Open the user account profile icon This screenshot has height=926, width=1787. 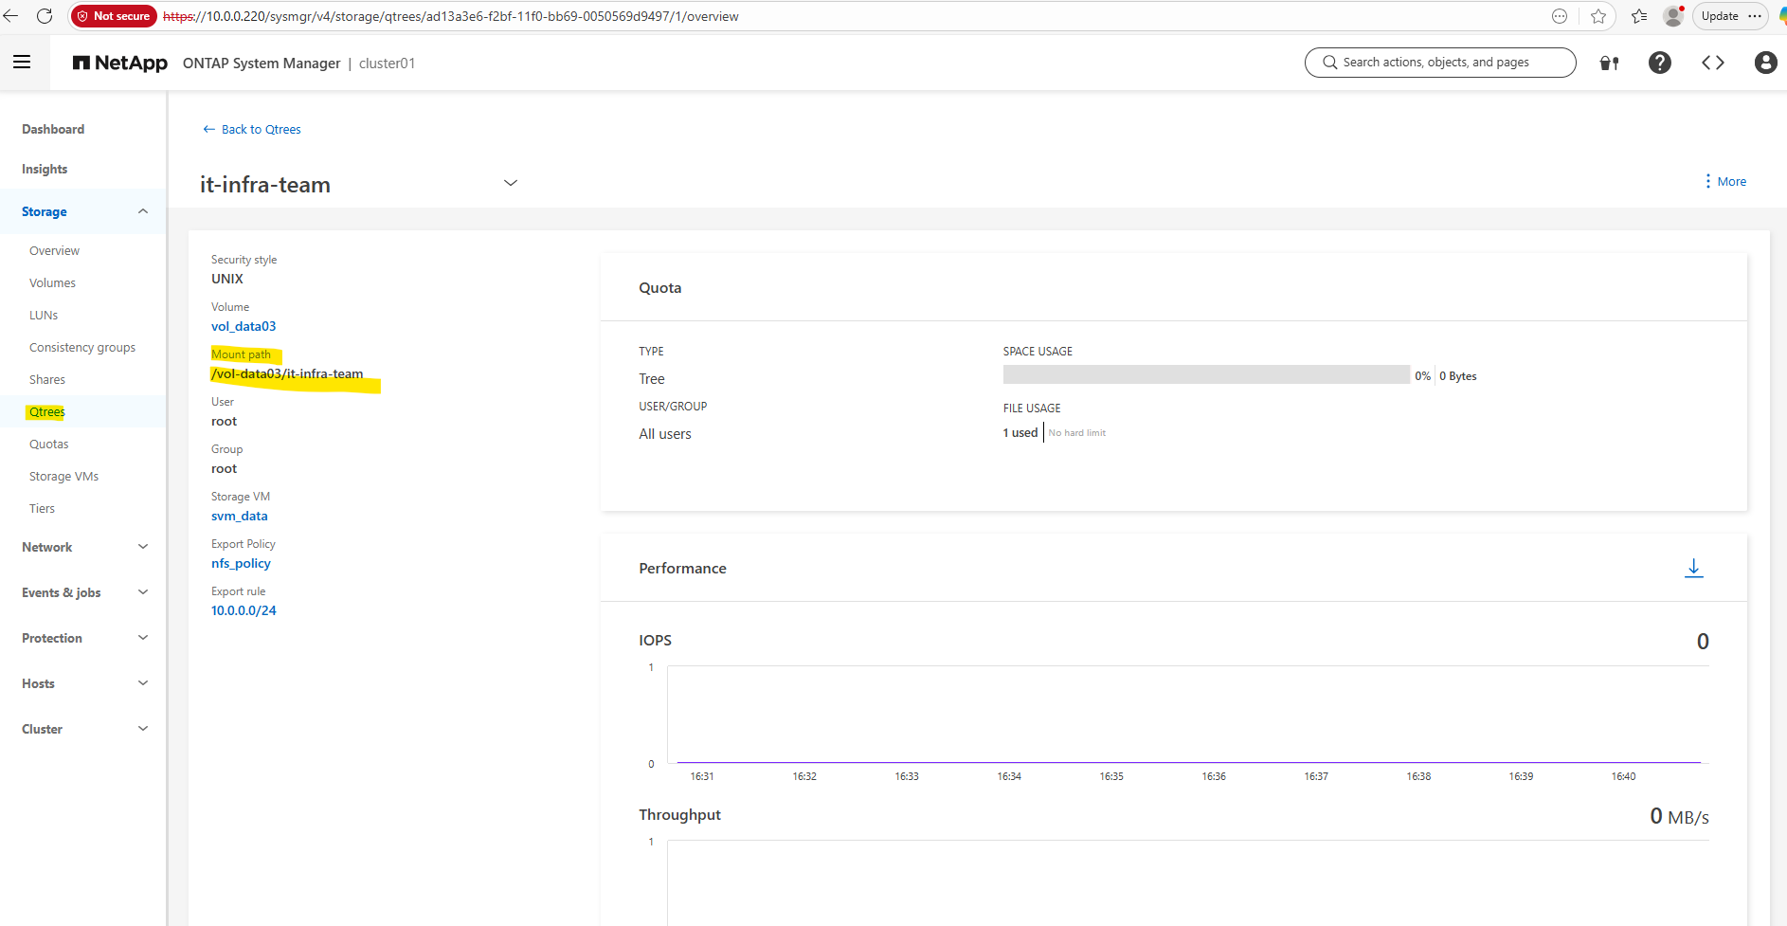click(1764, 63)
